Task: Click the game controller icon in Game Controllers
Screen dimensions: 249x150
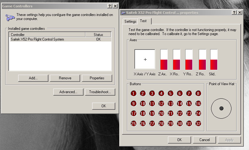Action: coord(10,17)
